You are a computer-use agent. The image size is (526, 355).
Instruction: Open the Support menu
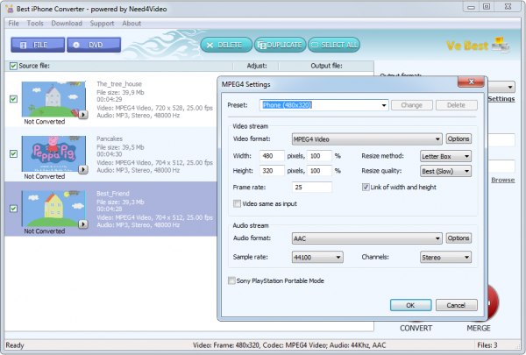(102, 24)
